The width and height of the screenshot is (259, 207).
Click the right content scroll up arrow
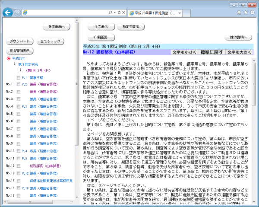tap(254, 60)
